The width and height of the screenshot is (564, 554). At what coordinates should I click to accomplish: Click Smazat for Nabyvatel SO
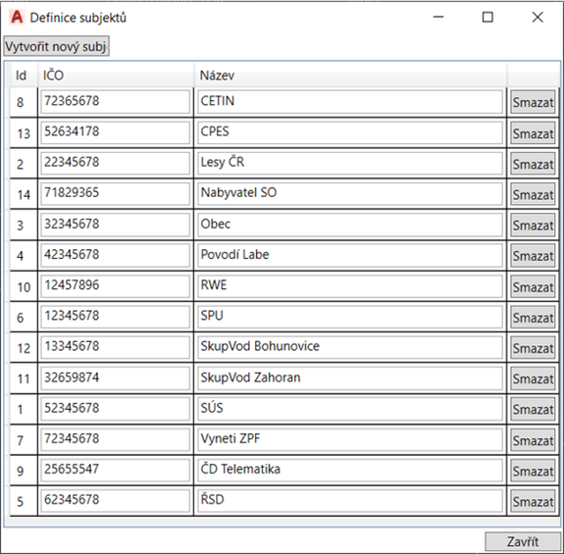(533, 194)
